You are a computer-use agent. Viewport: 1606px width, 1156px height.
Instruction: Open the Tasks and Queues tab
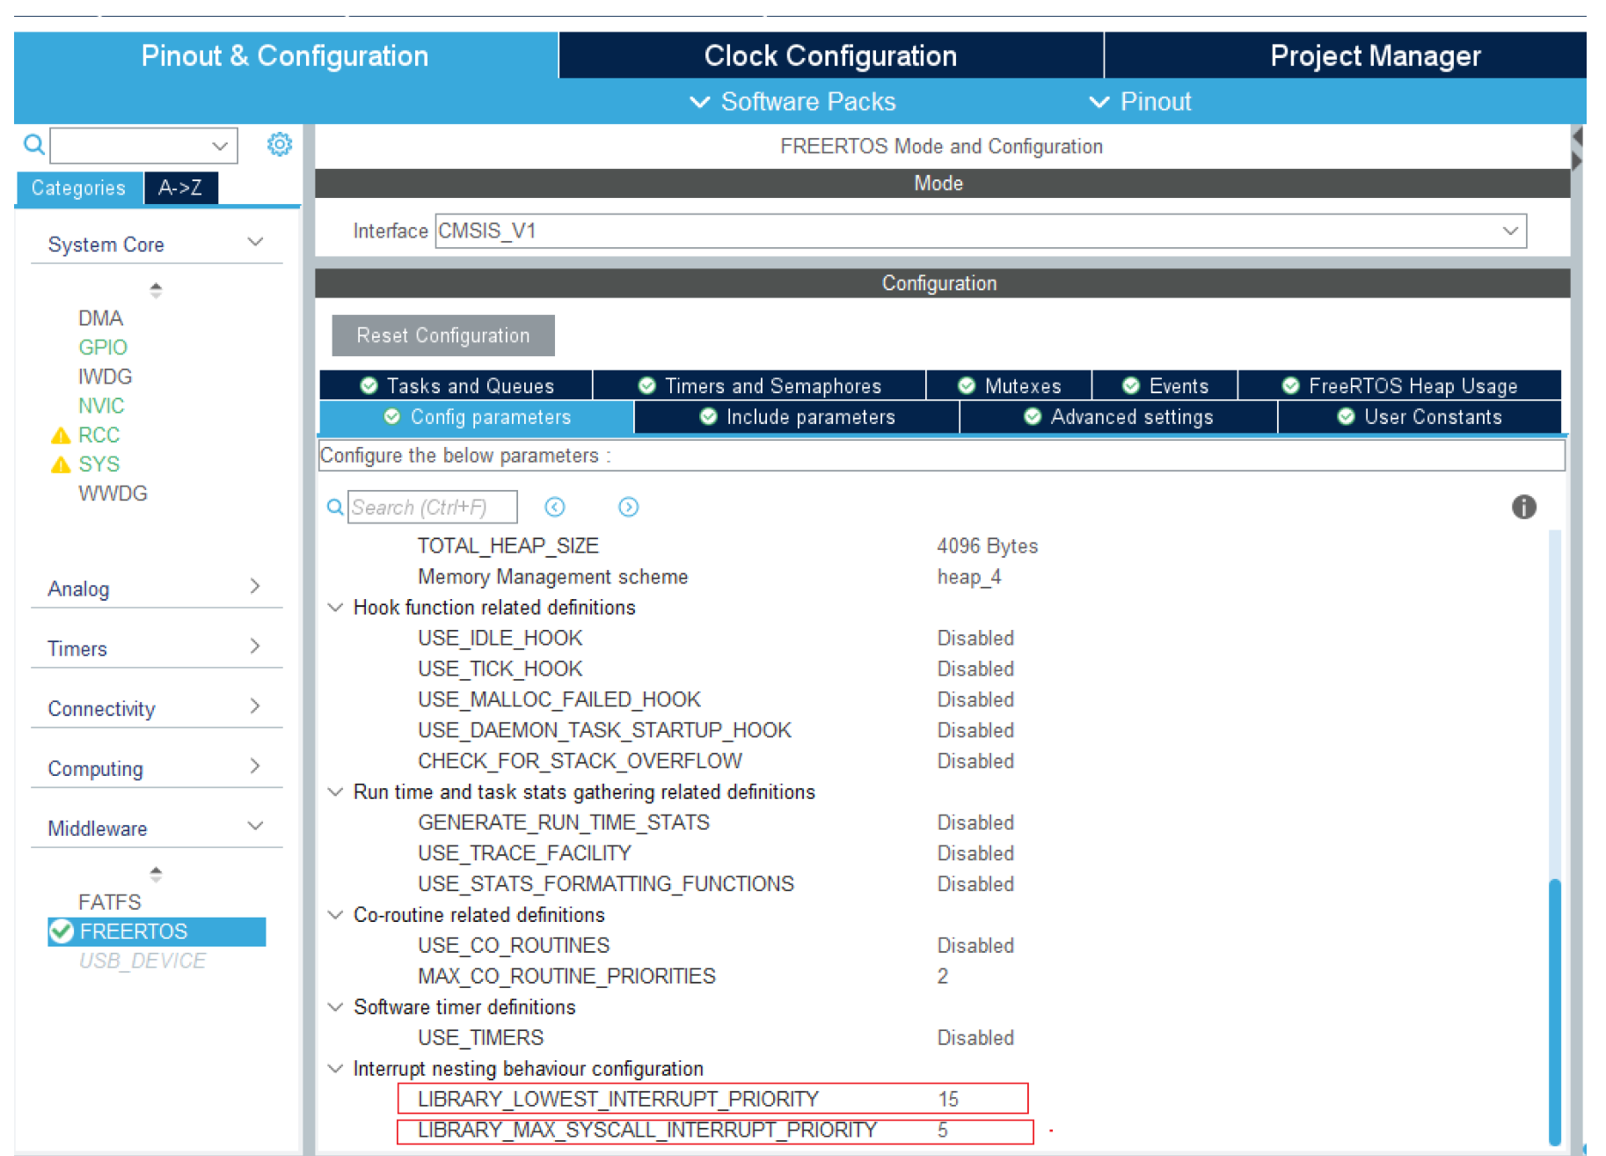click(456, 385)
